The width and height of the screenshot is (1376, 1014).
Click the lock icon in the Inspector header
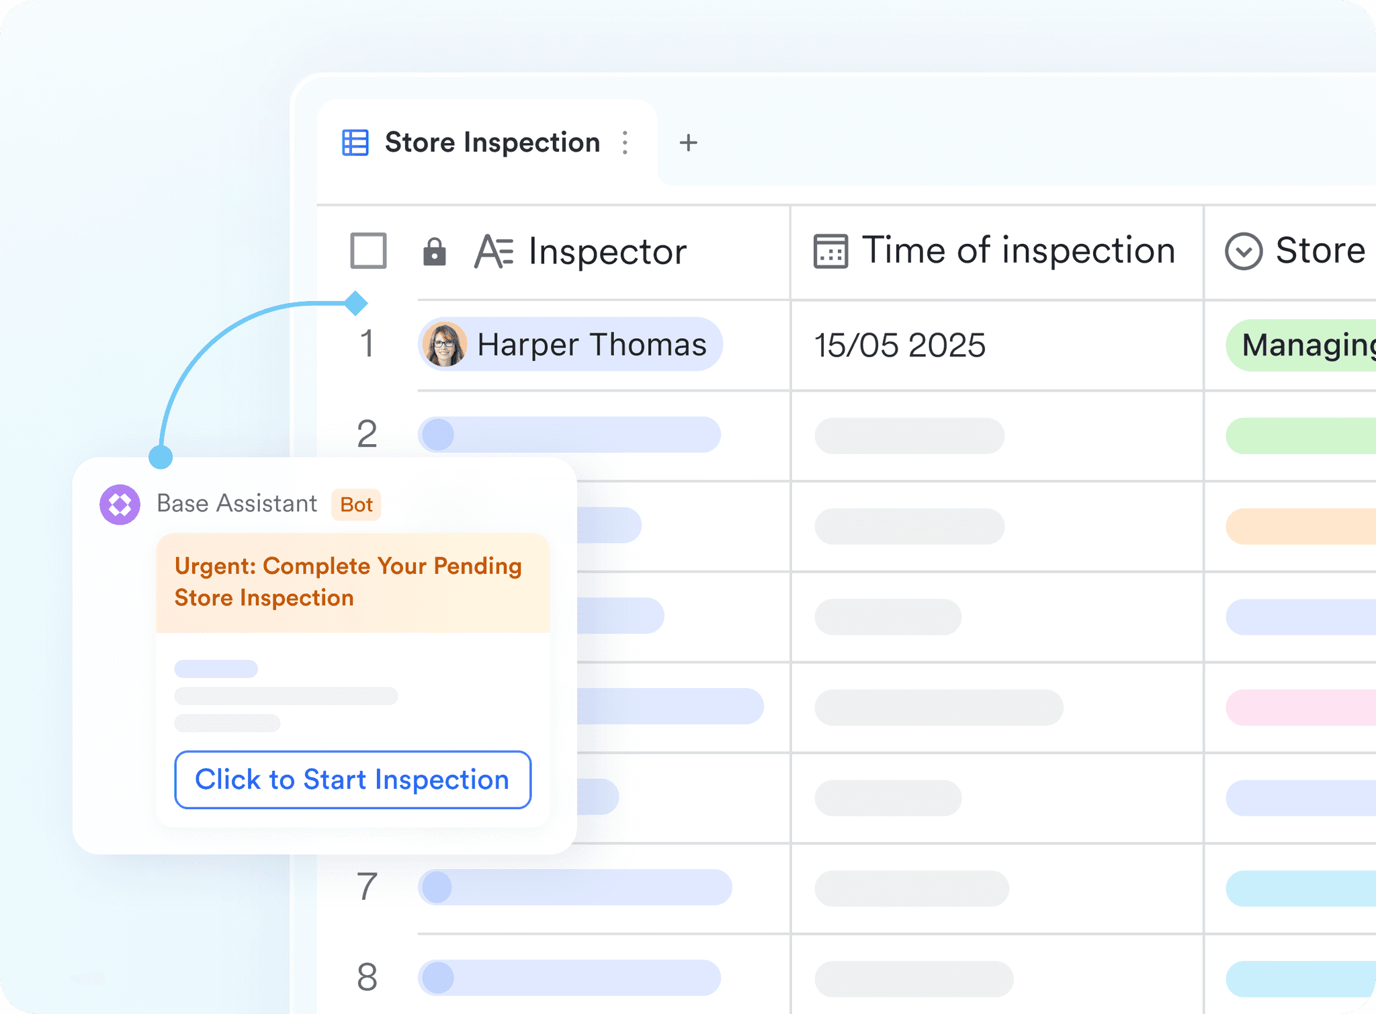[x=434, y=252]
